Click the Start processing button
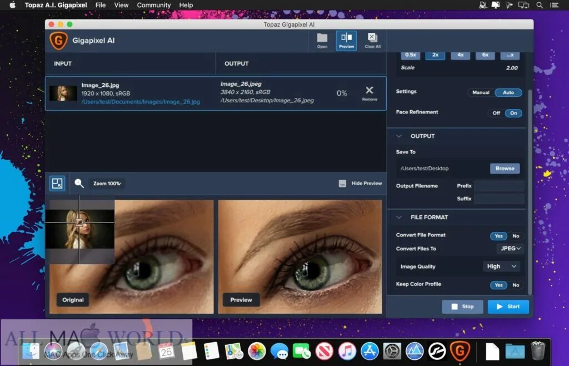The width and height of the screenshot is (569, 366). [x=508, y=306]
